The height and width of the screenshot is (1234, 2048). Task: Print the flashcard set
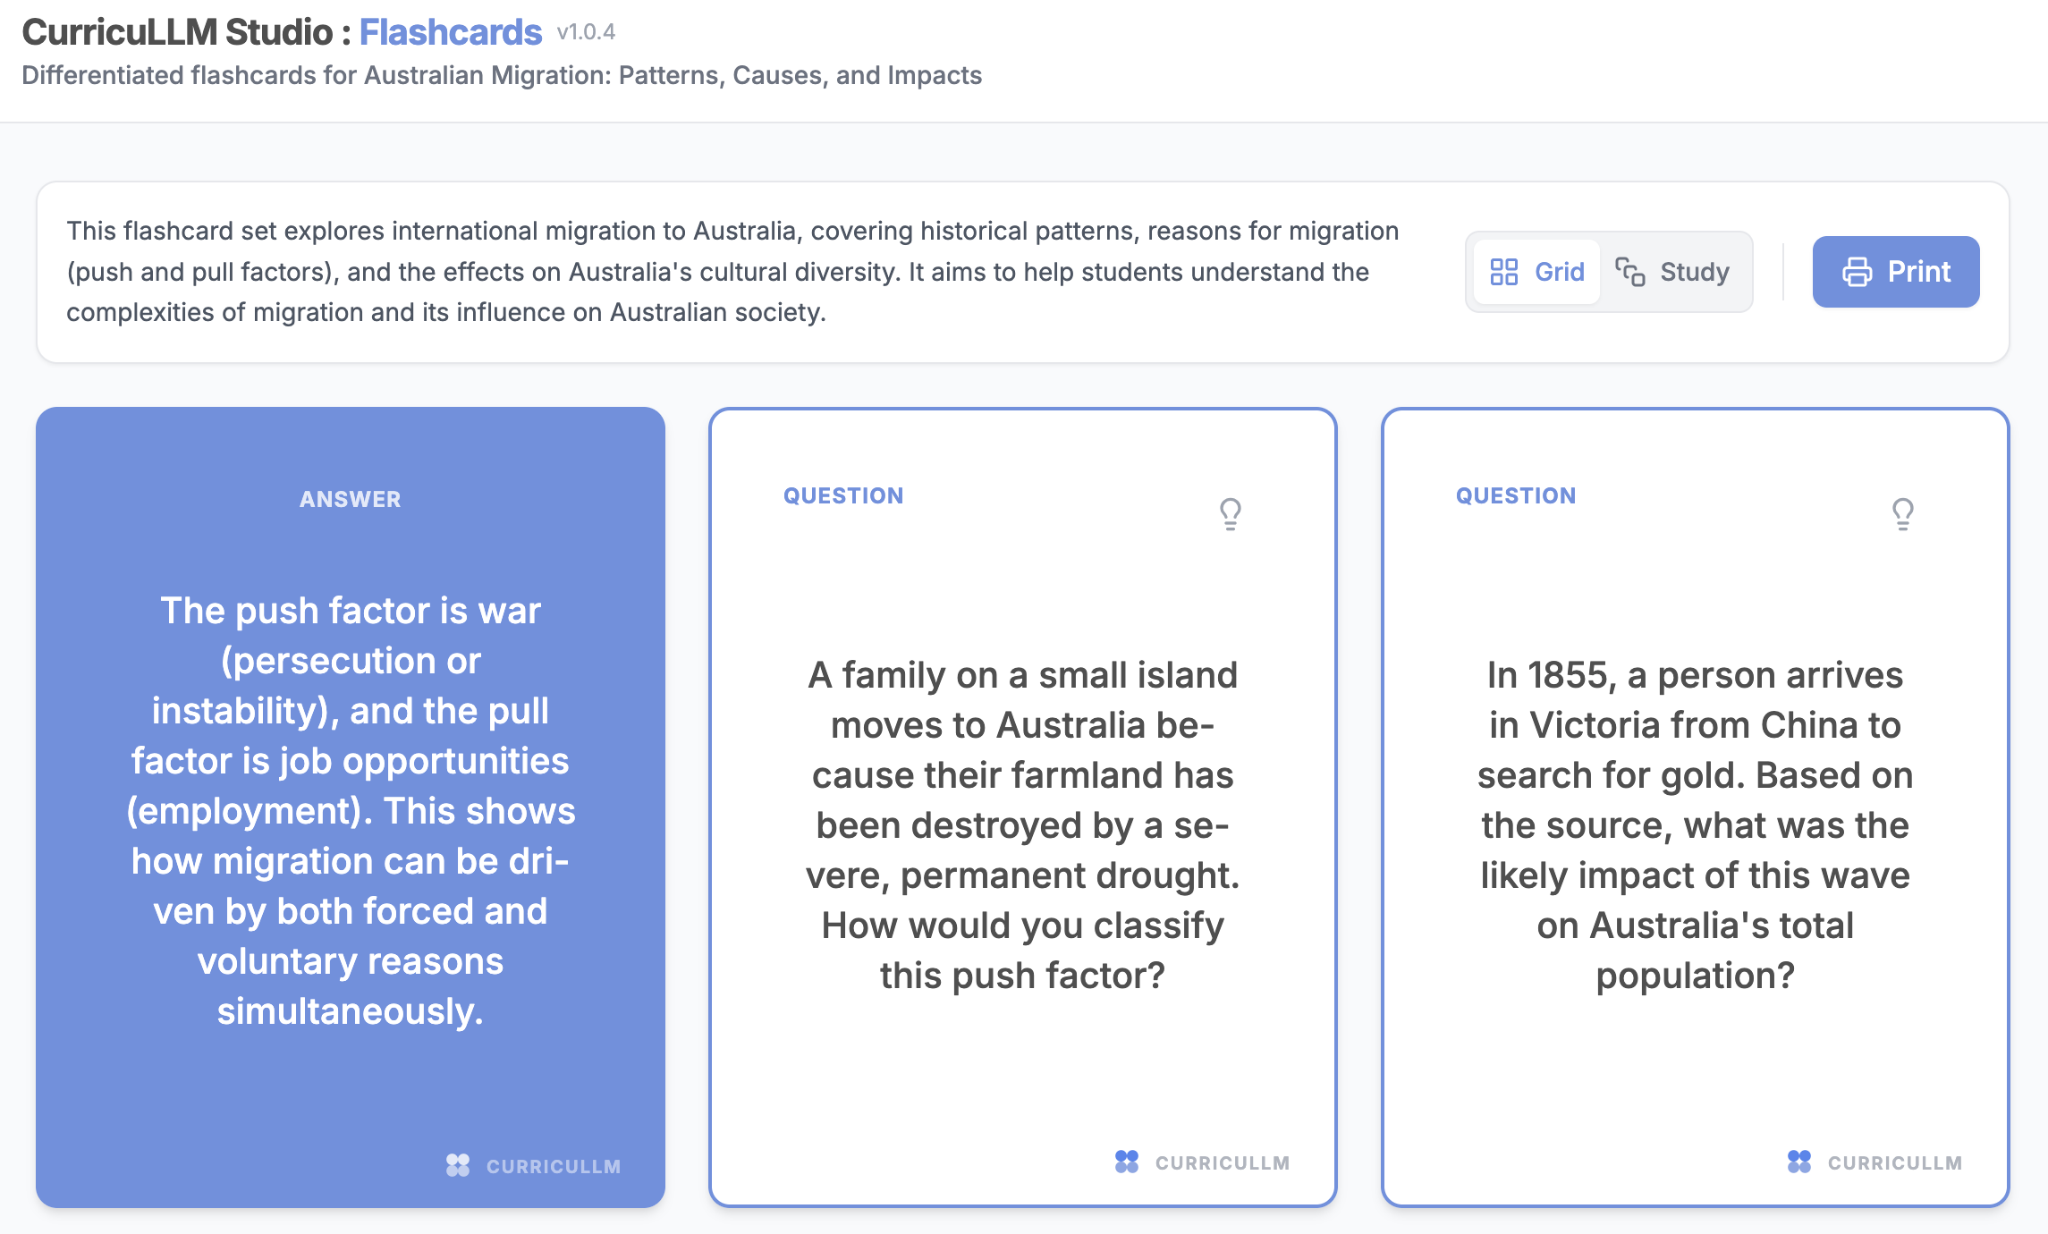[x=1896, y=272]
